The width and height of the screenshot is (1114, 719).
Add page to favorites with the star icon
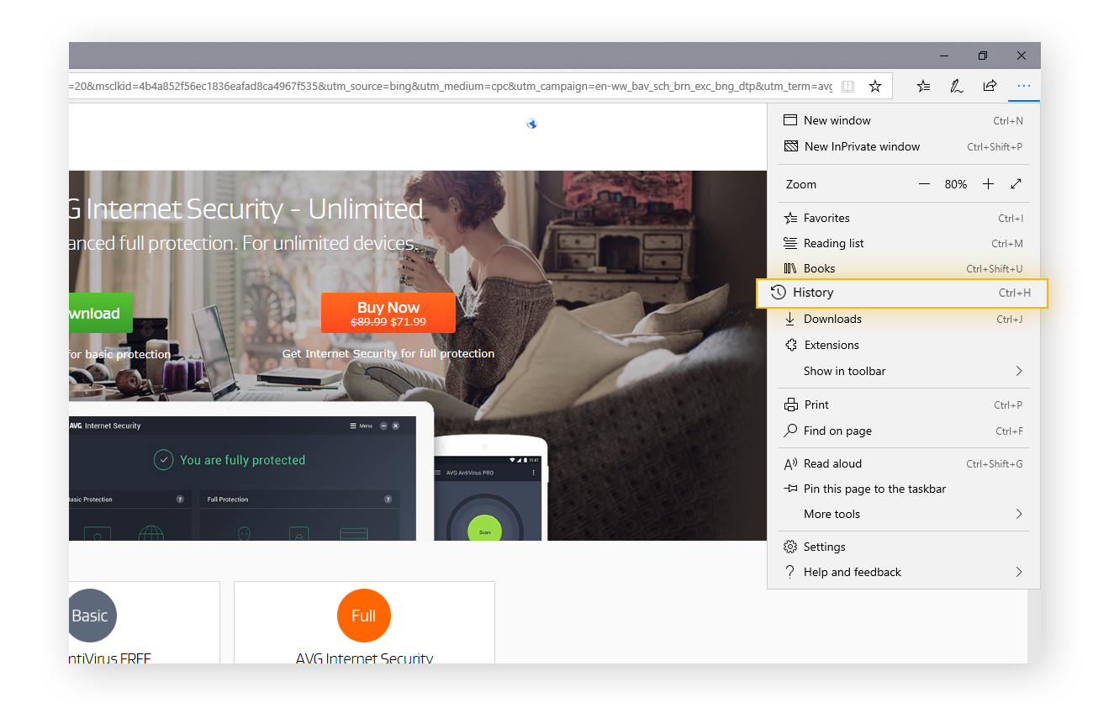point(874,86)
